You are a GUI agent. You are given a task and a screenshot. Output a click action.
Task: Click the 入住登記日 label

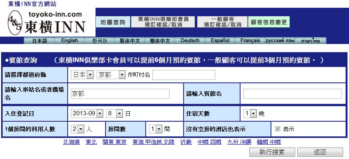(x=20, y=114)
